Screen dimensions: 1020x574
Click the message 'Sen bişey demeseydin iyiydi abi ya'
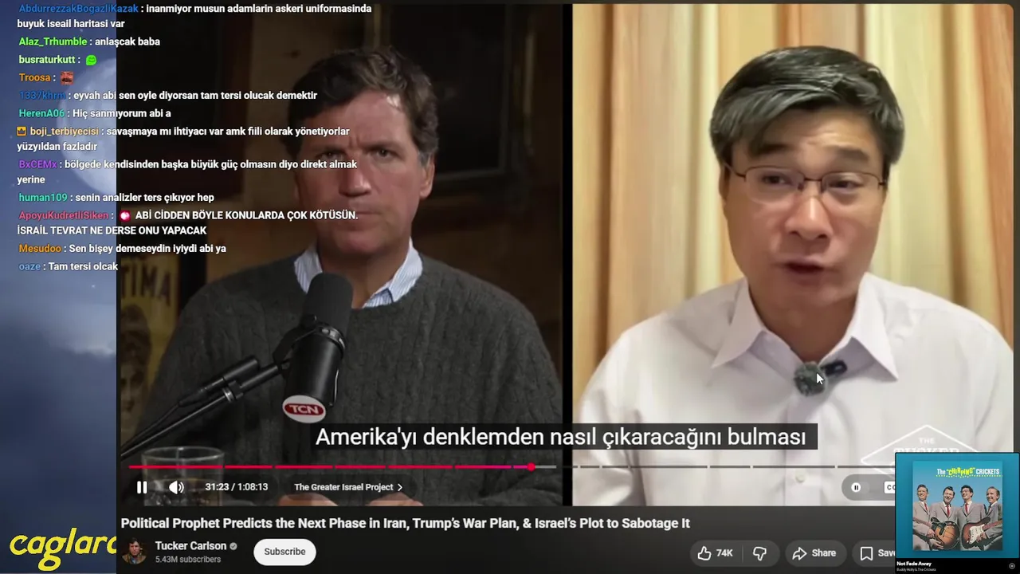tap(147, 249)
